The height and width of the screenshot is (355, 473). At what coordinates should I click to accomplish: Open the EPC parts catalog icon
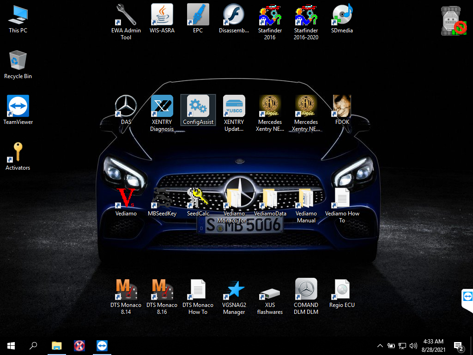198,15
